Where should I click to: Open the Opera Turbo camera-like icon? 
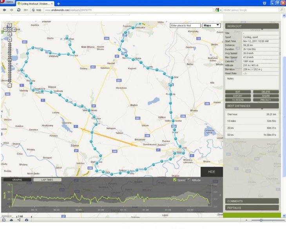(27, 220)
